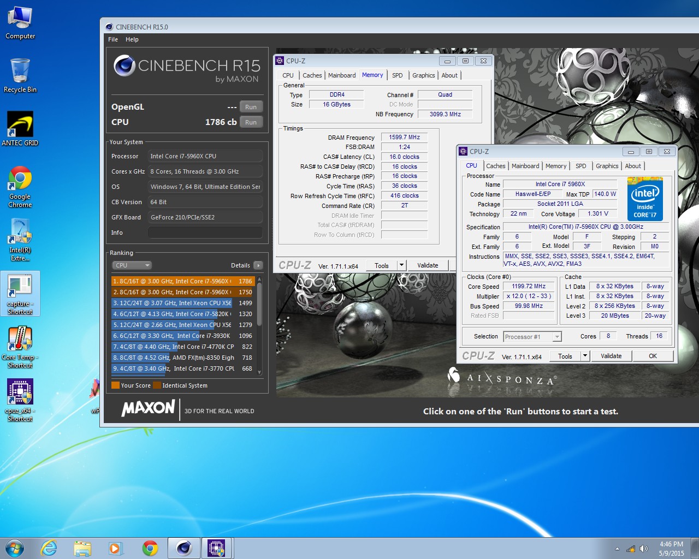Open Windows Media Player taskbar icon
The width and height of the screenshot is (699, 559).
[116, 548]
